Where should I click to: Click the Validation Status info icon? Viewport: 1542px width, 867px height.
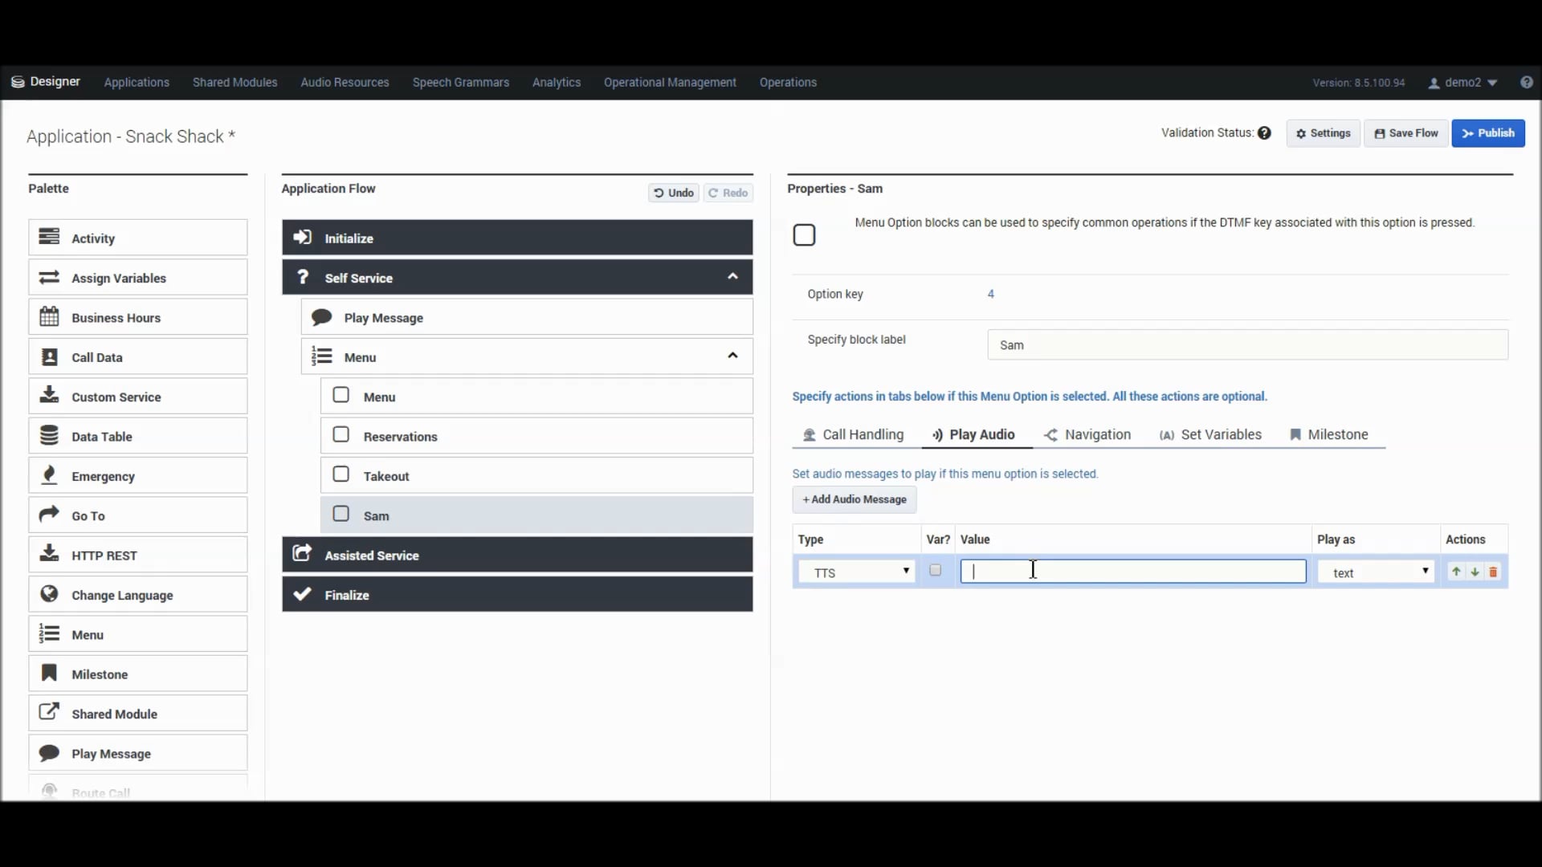click(1265, 132)
